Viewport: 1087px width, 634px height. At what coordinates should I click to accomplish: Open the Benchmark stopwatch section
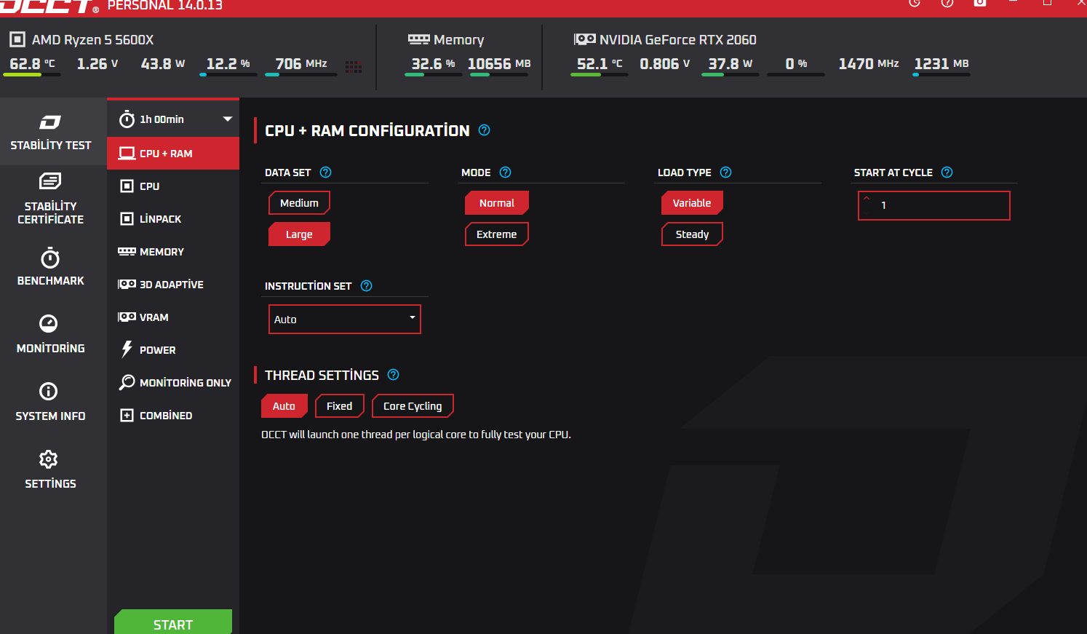click(x=50, y=267)
